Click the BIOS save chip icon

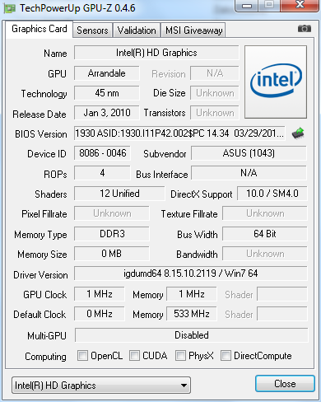point(298,133)
